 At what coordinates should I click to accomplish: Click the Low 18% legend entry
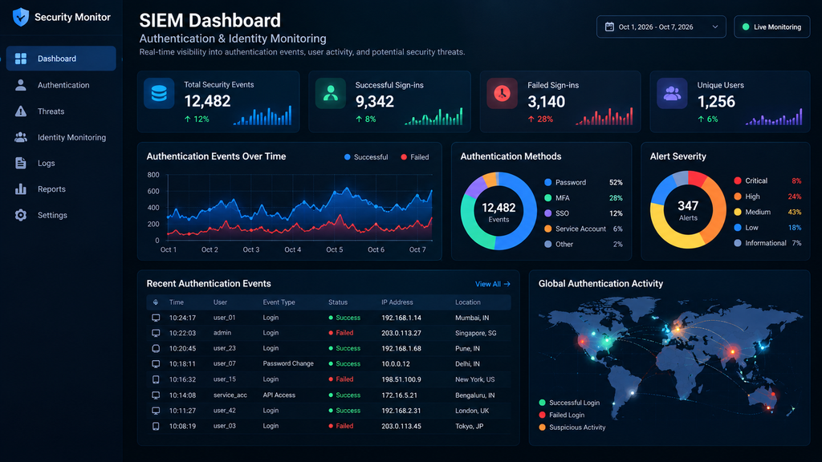(768, 227)
